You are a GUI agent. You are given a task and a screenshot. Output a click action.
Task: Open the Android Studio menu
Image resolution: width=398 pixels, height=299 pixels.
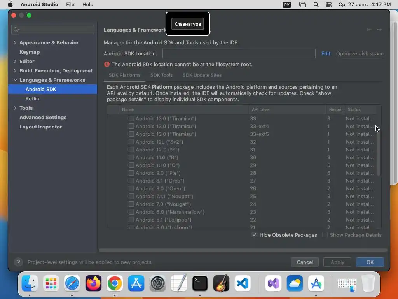point(39,5)
